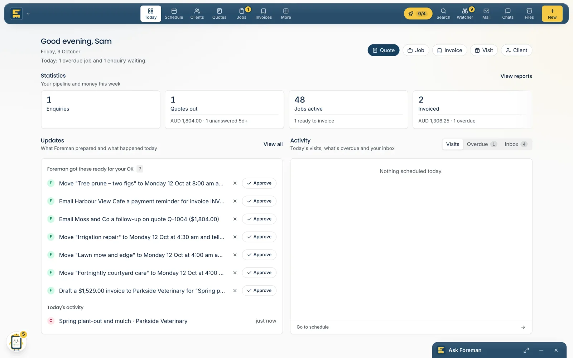Open the Files archive icon
The image size is (573, 358).
click(529, 14)
